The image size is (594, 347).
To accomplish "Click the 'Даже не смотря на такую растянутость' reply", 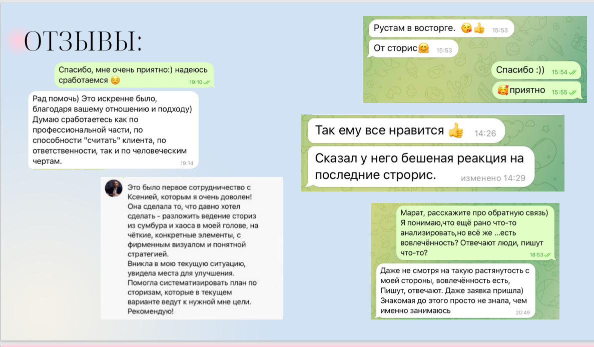I will (x=456, y=290).
